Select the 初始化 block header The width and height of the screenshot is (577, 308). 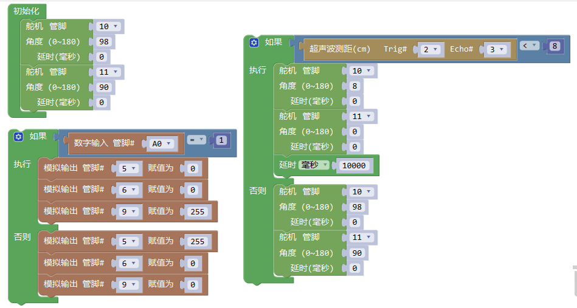tap(26, 11)
